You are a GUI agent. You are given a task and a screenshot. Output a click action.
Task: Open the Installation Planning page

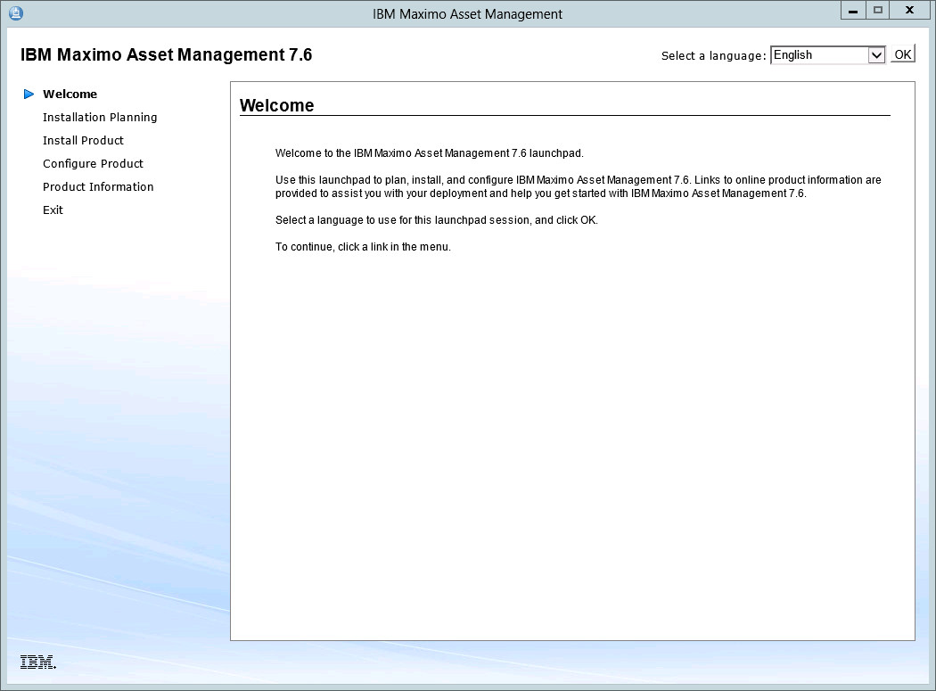[x=100, y=117]
